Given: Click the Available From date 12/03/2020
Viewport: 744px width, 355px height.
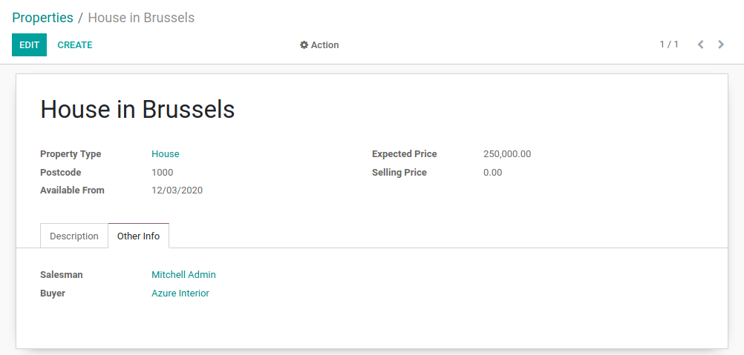Looking at the screenshot, I should (177, 190).
